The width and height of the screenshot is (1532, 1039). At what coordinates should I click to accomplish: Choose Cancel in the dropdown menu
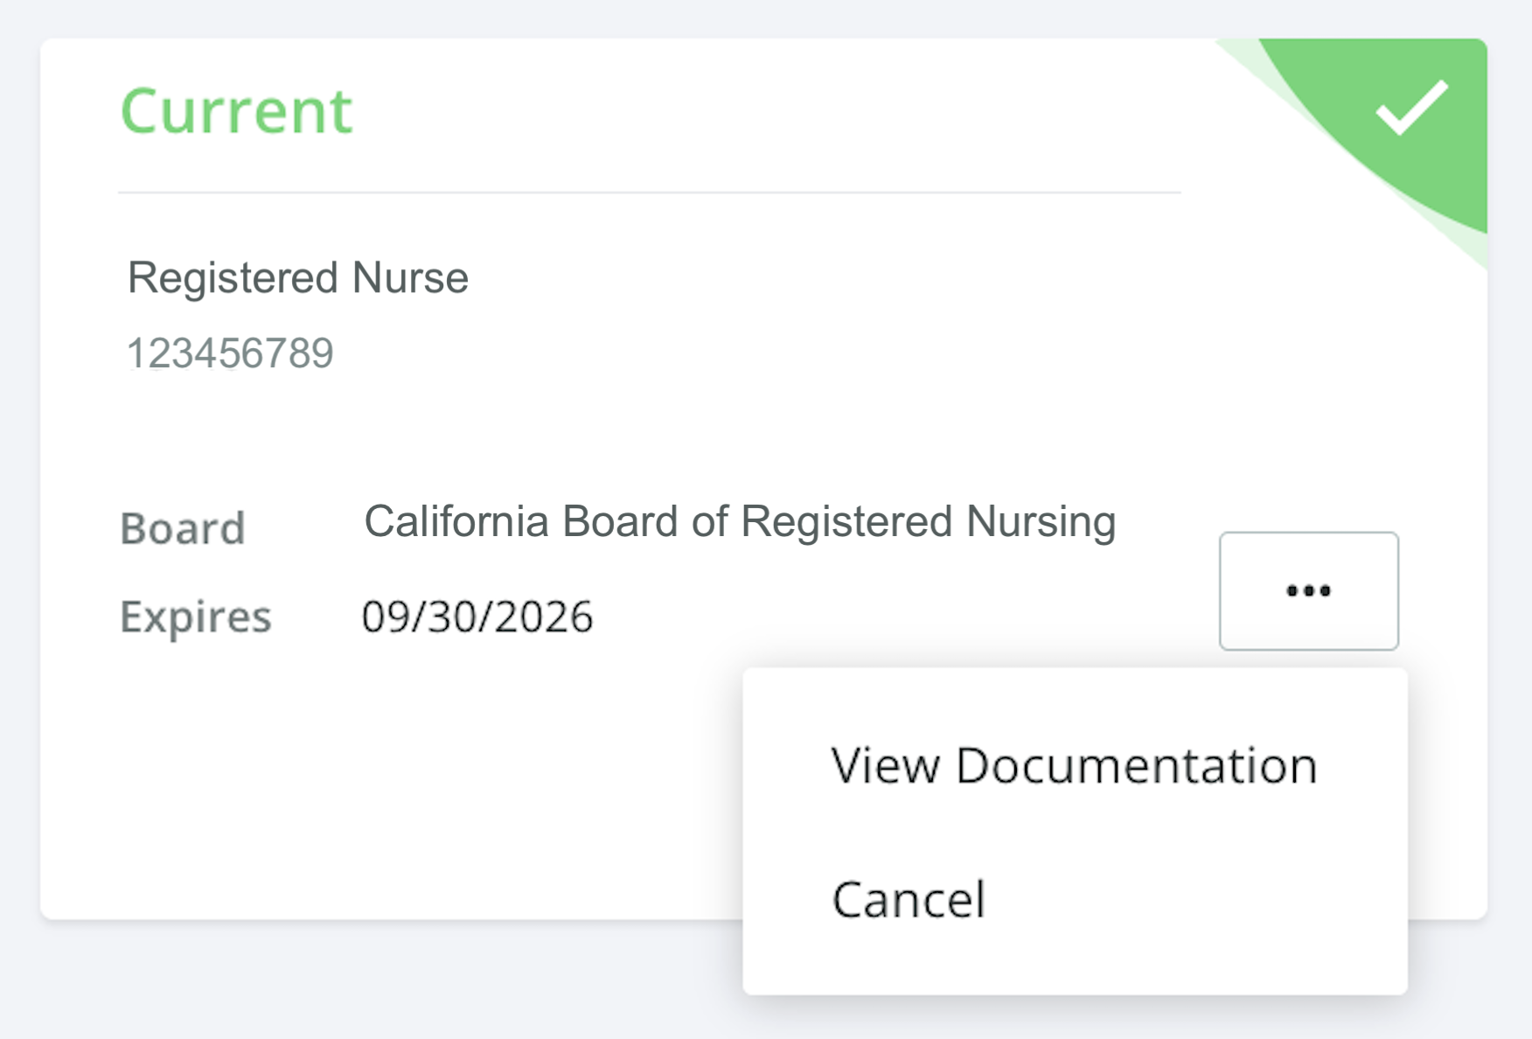click(x=1074, y=899)
